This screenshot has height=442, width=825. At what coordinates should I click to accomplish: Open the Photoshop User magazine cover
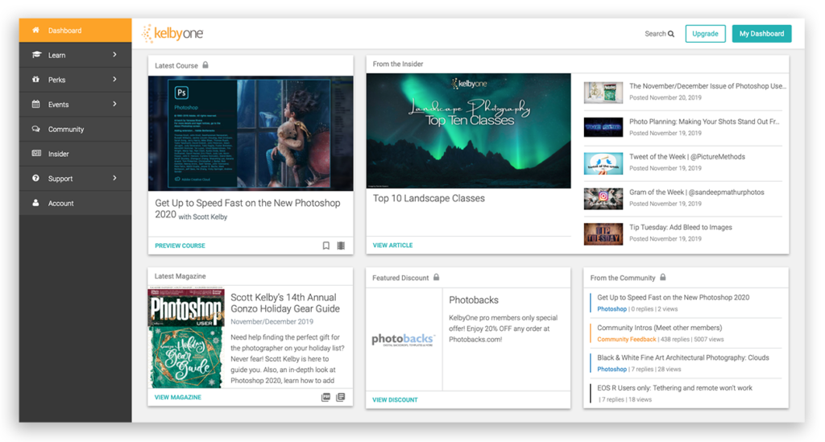186,338
